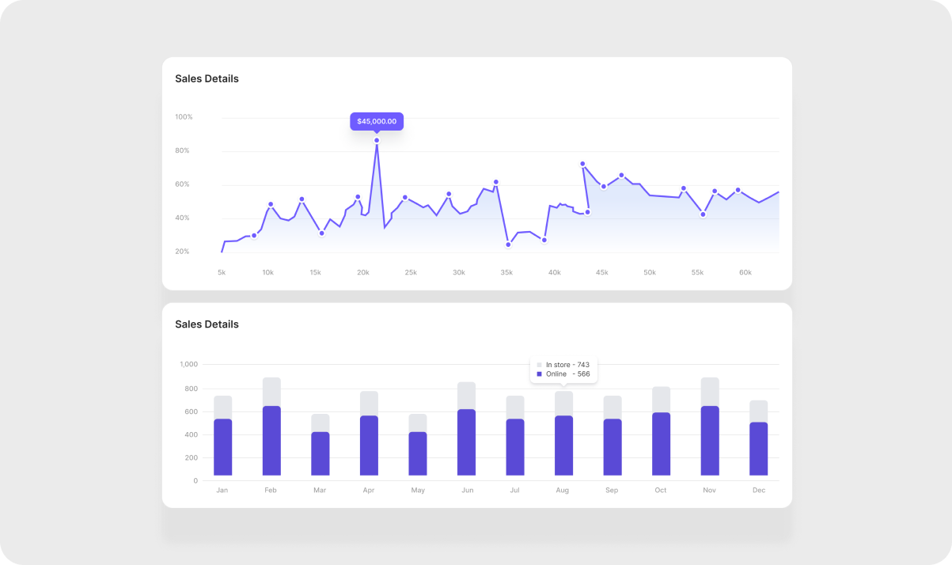Click the Sales Details title above line chart
Screen dimensions: 952x565
coord(207,79)
